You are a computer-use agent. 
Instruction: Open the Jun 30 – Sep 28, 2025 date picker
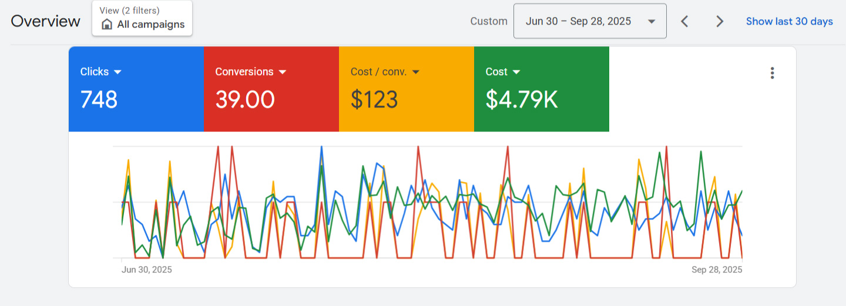tap(579, 21)
